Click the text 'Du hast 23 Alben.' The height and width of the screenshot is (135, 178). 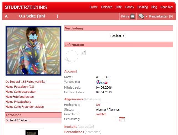coord(17,120)
